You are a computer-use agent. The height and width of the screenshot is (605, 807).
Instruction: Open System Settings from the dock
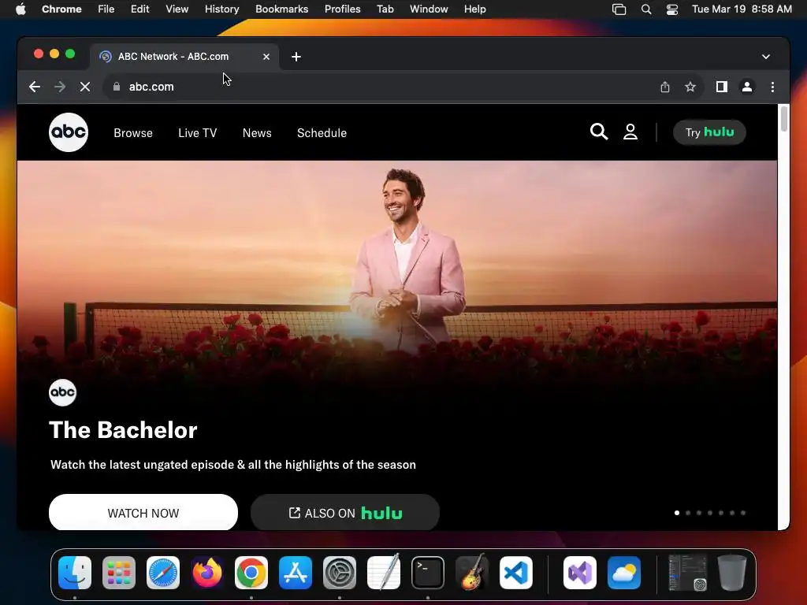[x=340, y=573]
